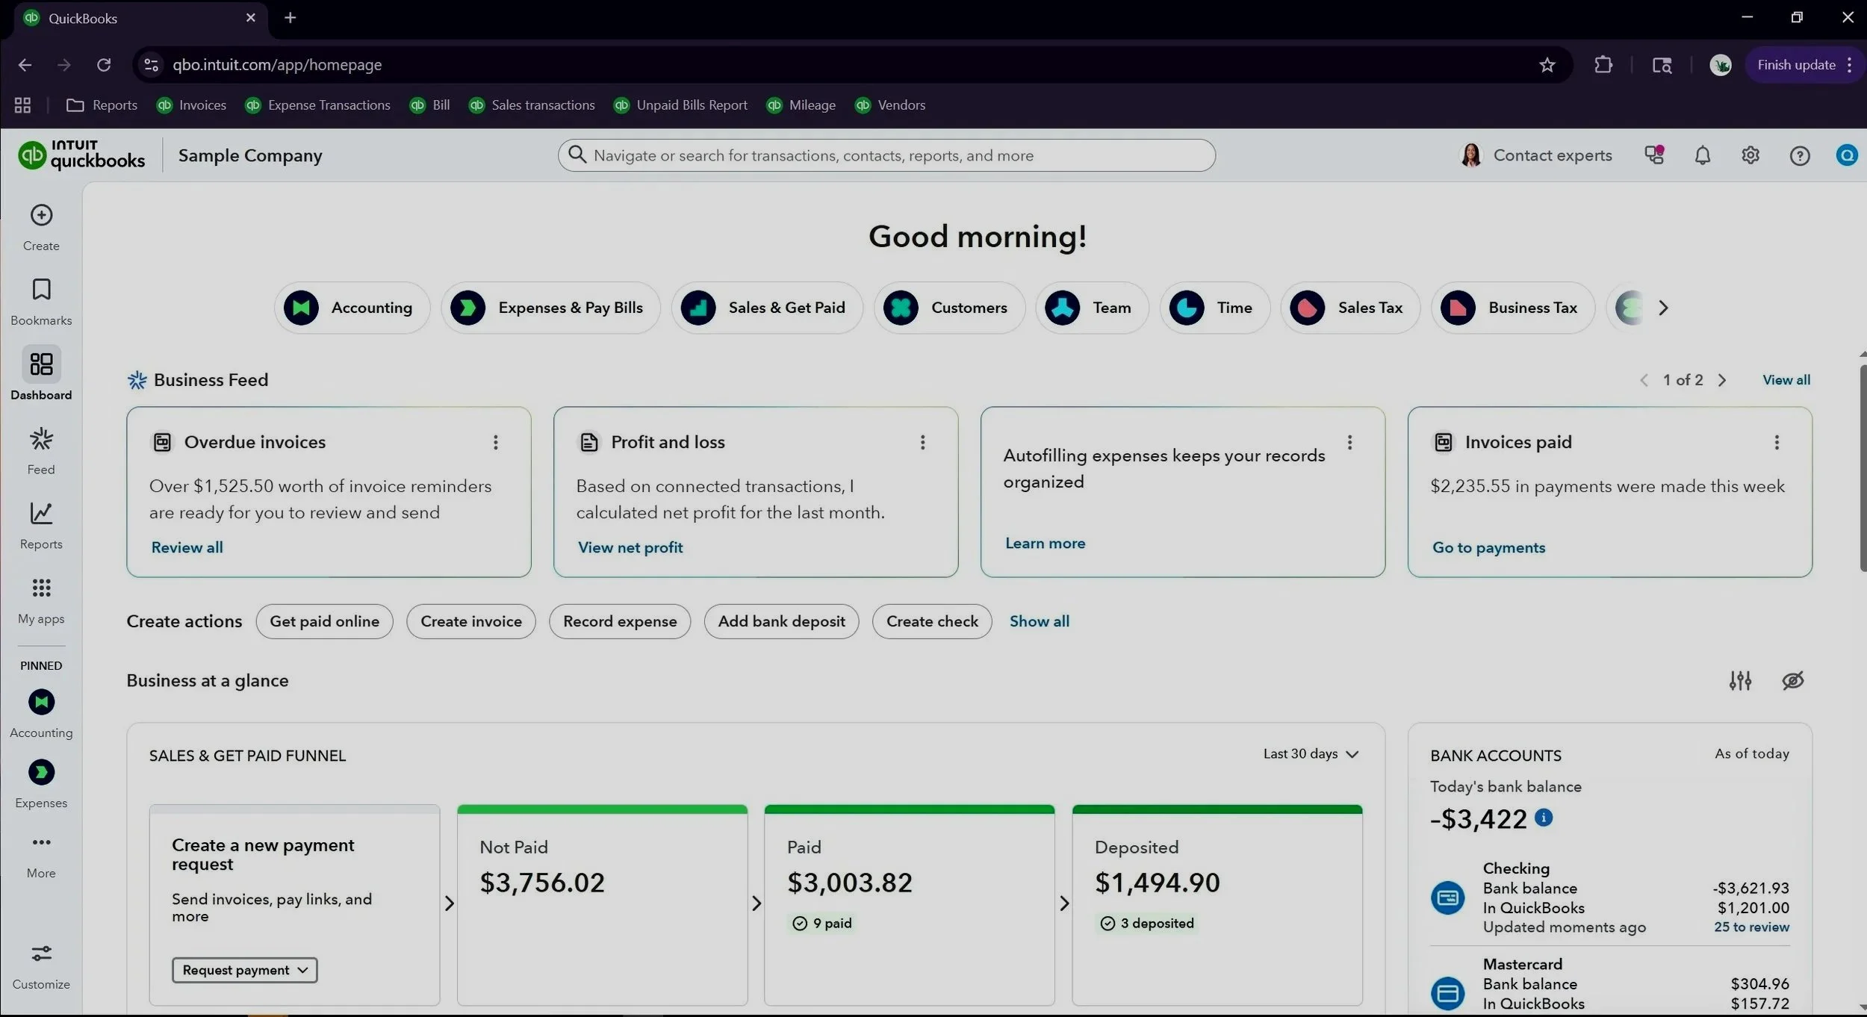The height and width of the screenshot is (1017, 1867).
Task: Open Overdue invoices card options menu
Action: [x=495, y=442]
